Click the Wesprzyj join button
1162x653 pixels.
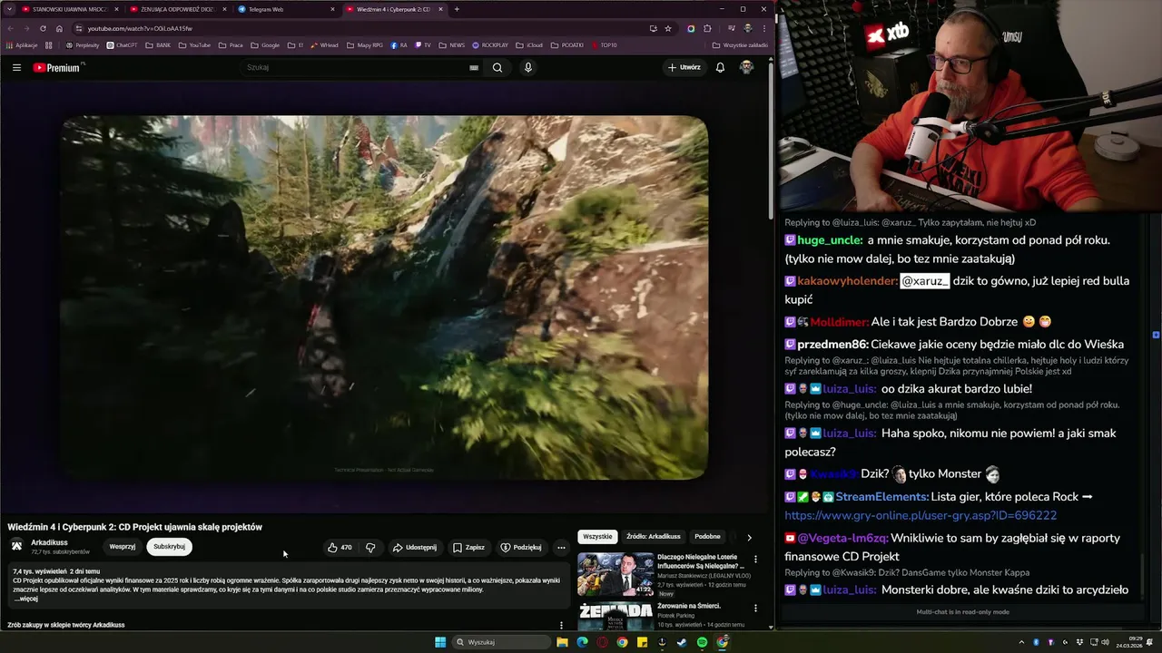click(x=123, y=547)
